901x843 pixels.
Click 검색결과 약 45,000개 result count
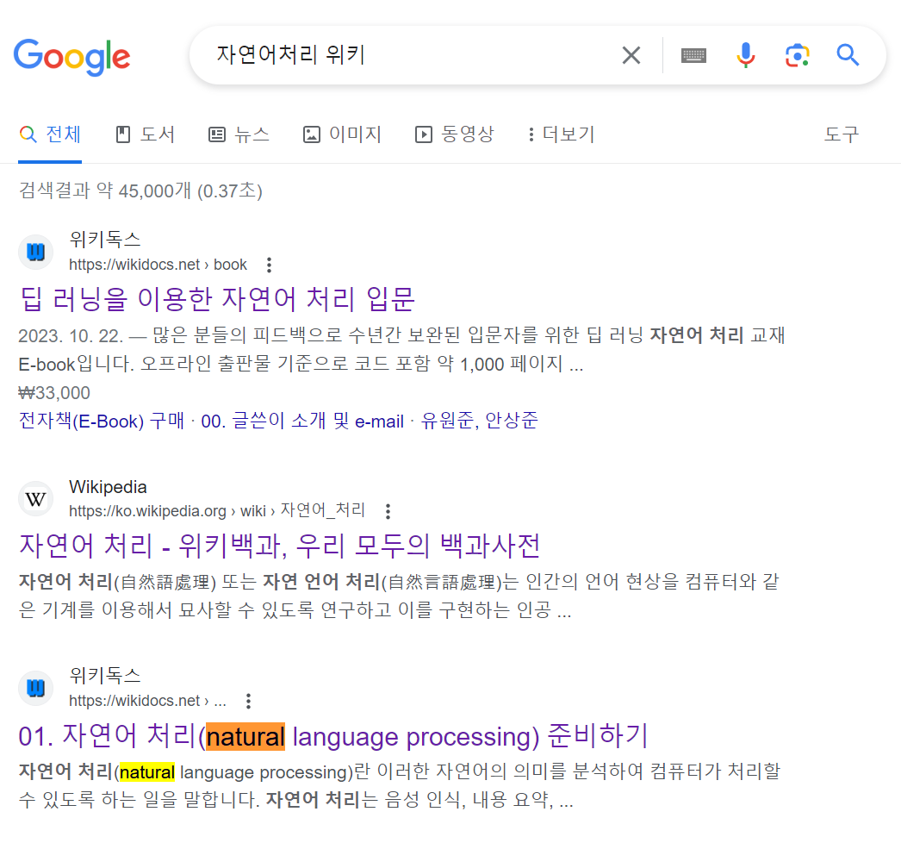[140, 190]
